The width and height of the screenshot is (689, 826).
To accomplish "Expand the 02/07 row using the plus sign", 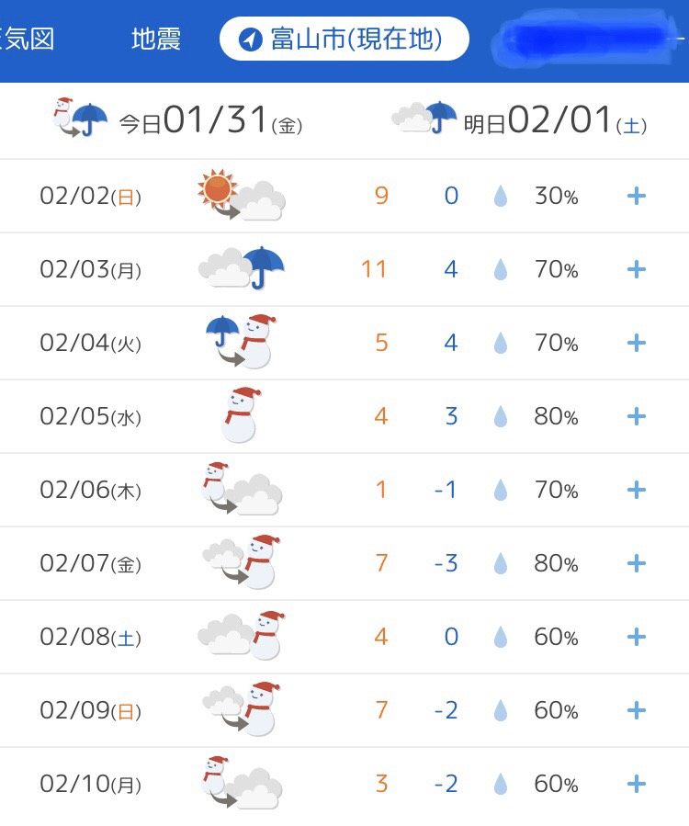I will [x=637, y=563].
